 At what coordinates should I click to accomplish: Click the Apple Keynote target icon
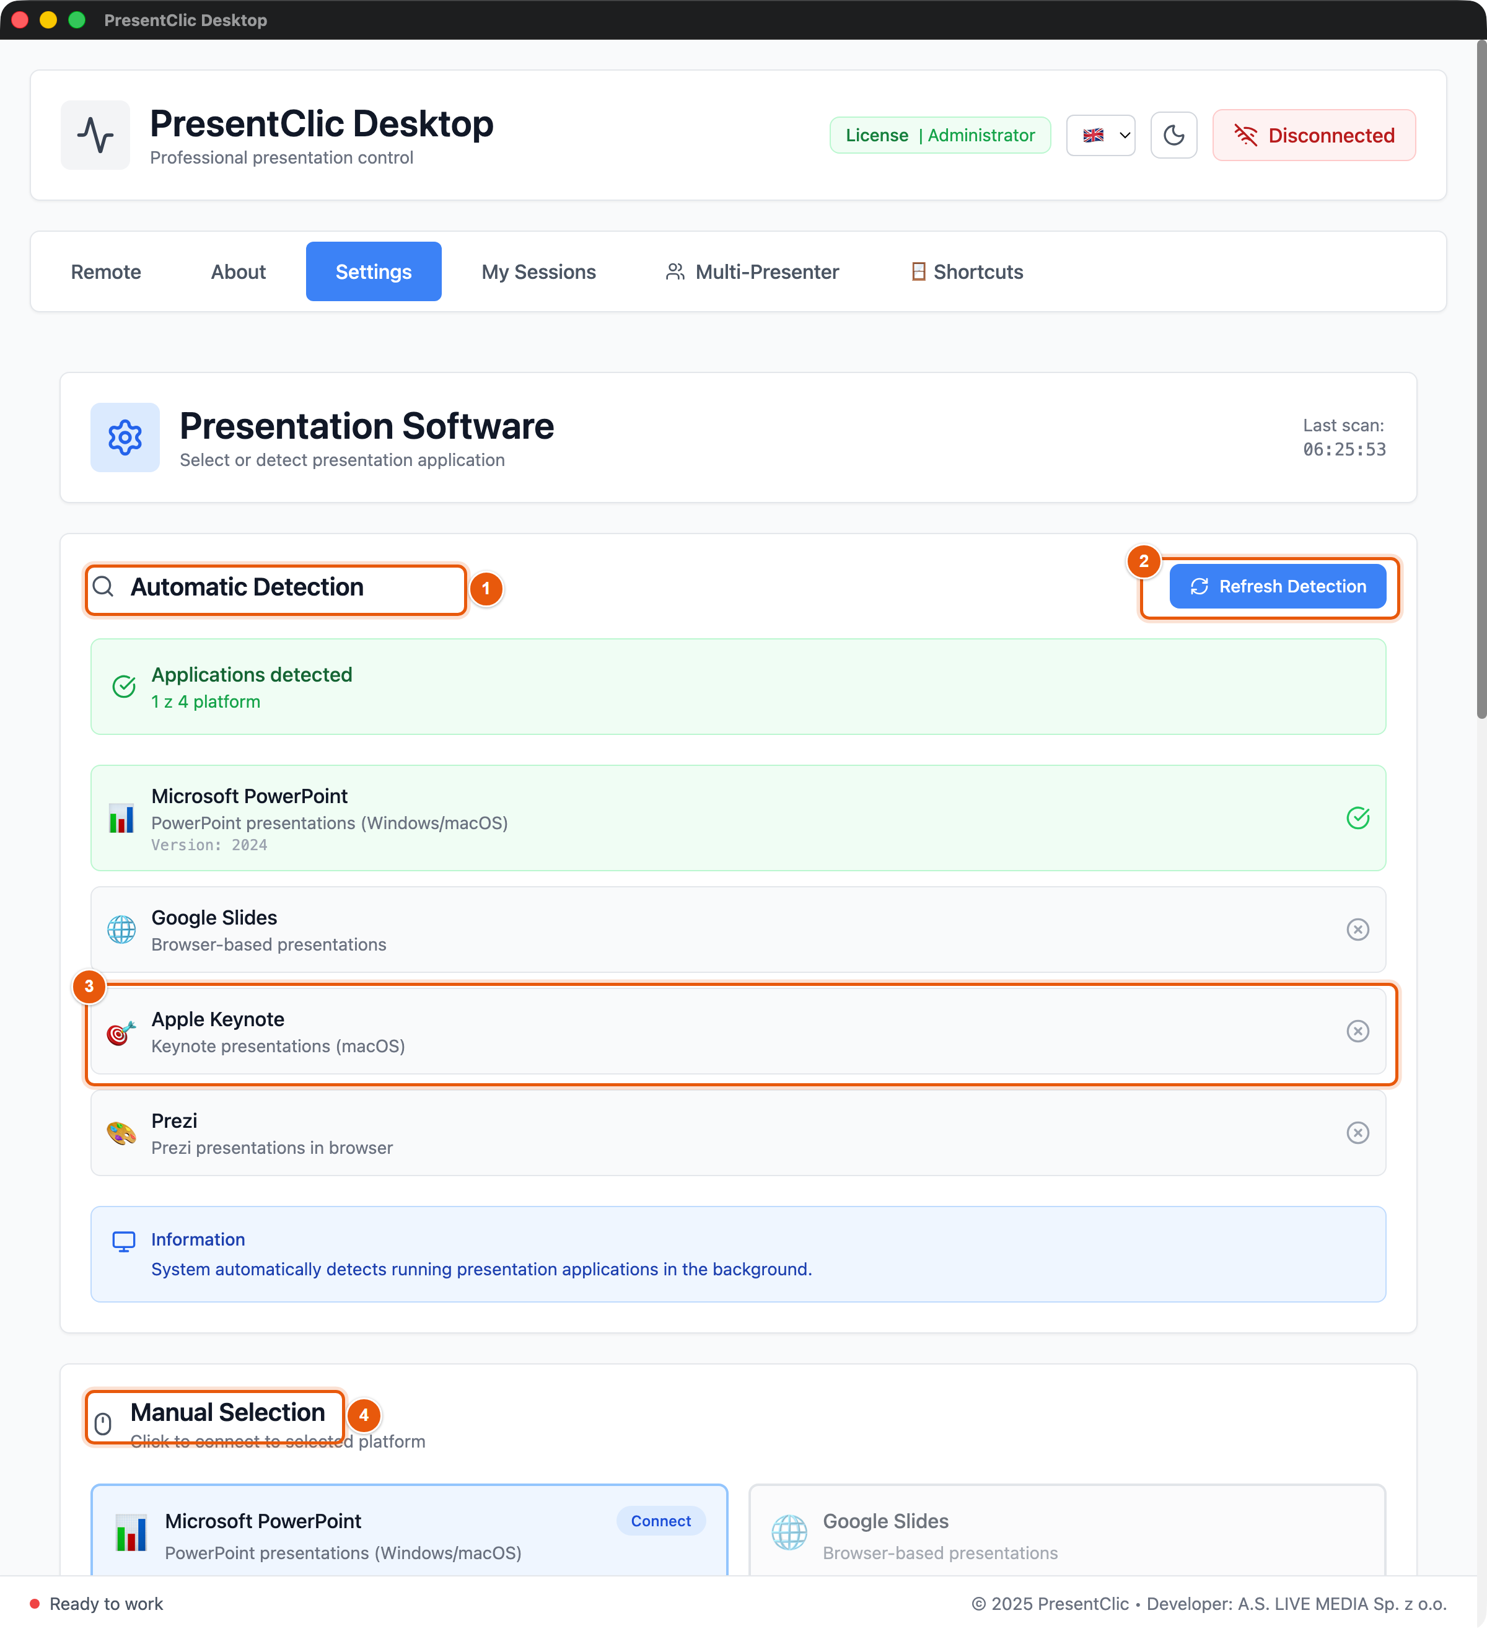121,1032
